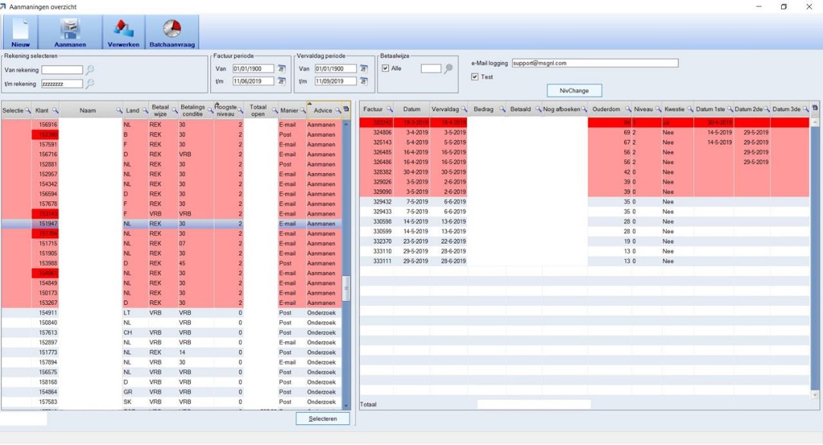Select the Verwerken toolbar icon
The image size is (823, 445).
[123, 32]
